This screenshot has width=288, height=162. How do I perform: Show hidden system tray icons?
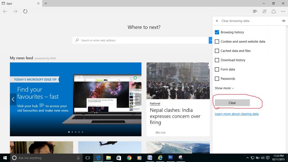247,158
